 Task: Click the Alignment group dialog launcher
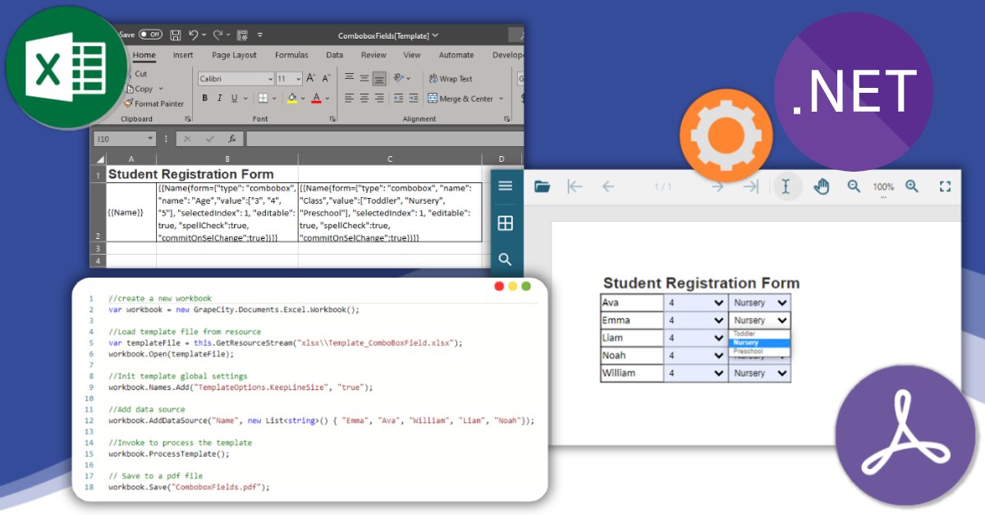(x=506, y=119)
